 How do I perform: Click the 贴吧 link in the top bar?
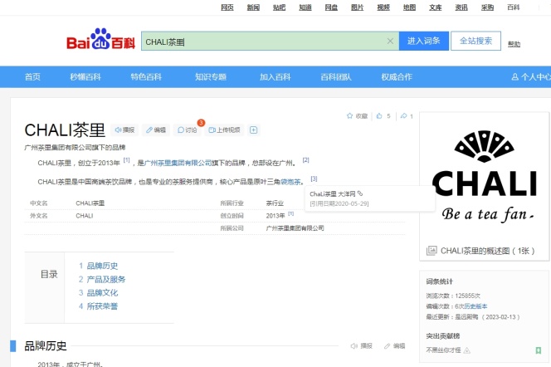coord(279,7)
